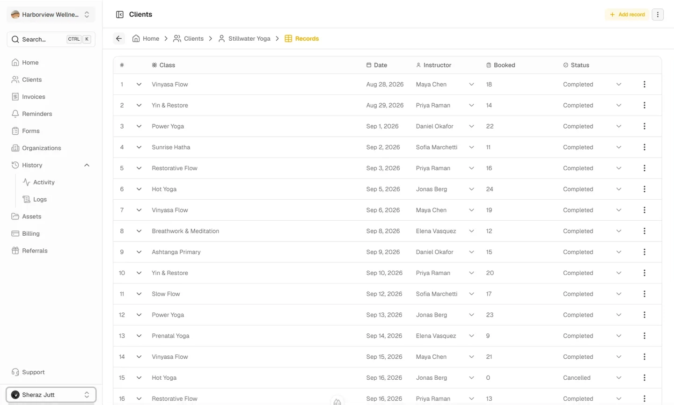
Task: Collapse the History section
Action: (87, 165)
